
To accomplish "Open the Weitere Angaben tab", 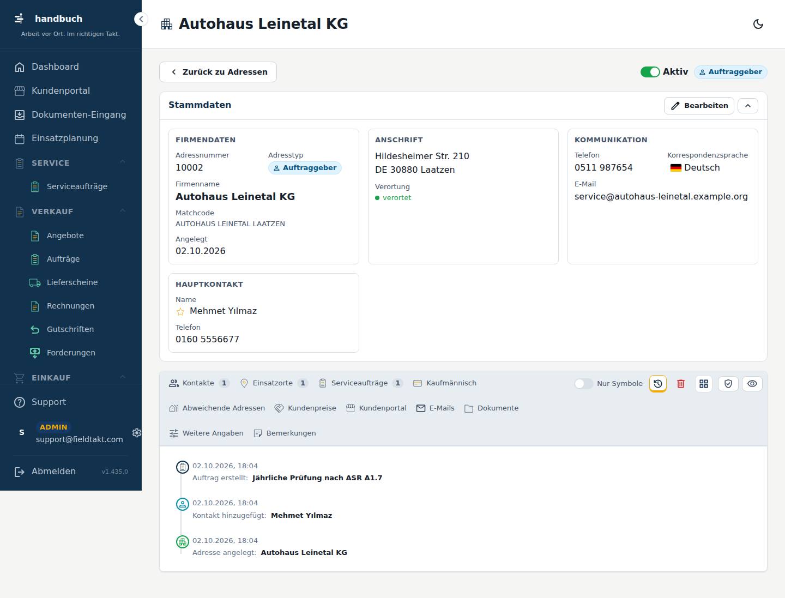I will point(206,433).
